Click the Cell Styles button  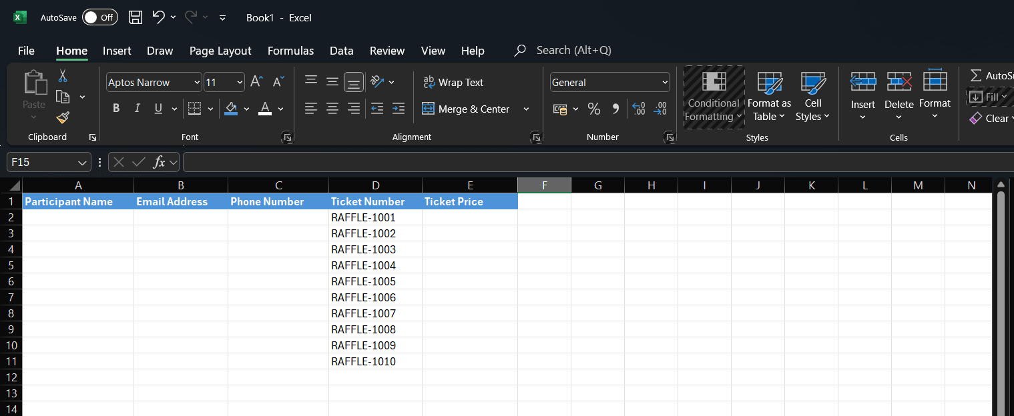[813, 97]
